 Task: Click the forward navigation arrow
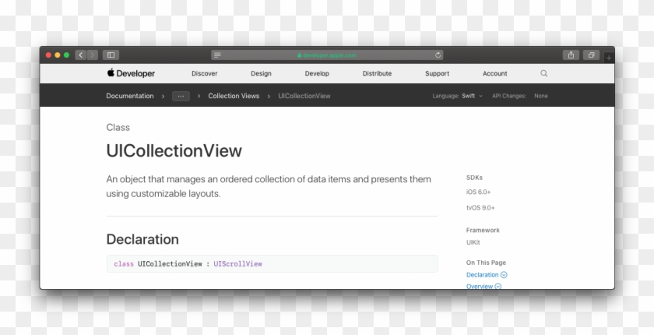[x=93, y=55]
